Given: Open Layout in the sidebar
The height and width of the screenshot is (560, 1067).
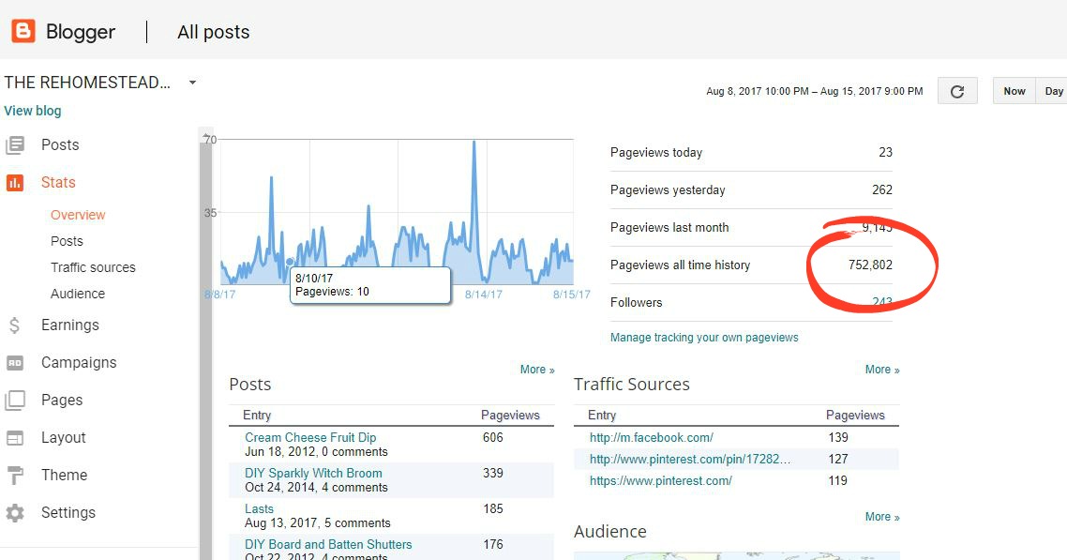Looking at the screenshot, I should 63,437.
